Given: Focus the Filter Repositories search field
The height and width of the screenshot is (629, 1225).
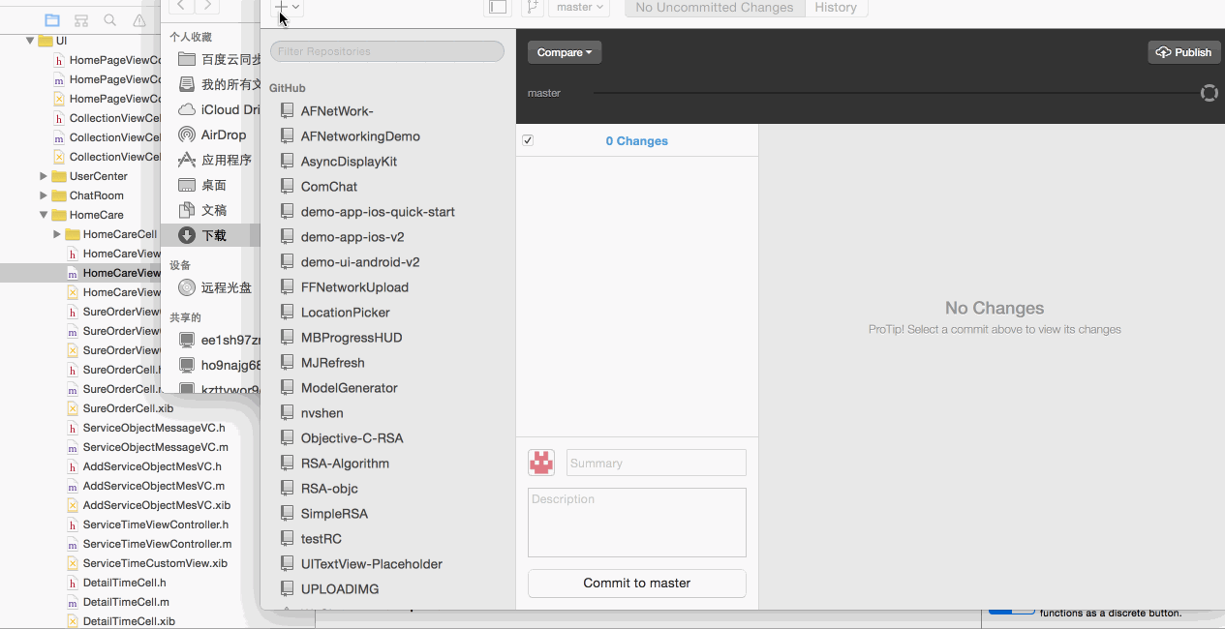Looking at the screenshot, I should point(387,51).
